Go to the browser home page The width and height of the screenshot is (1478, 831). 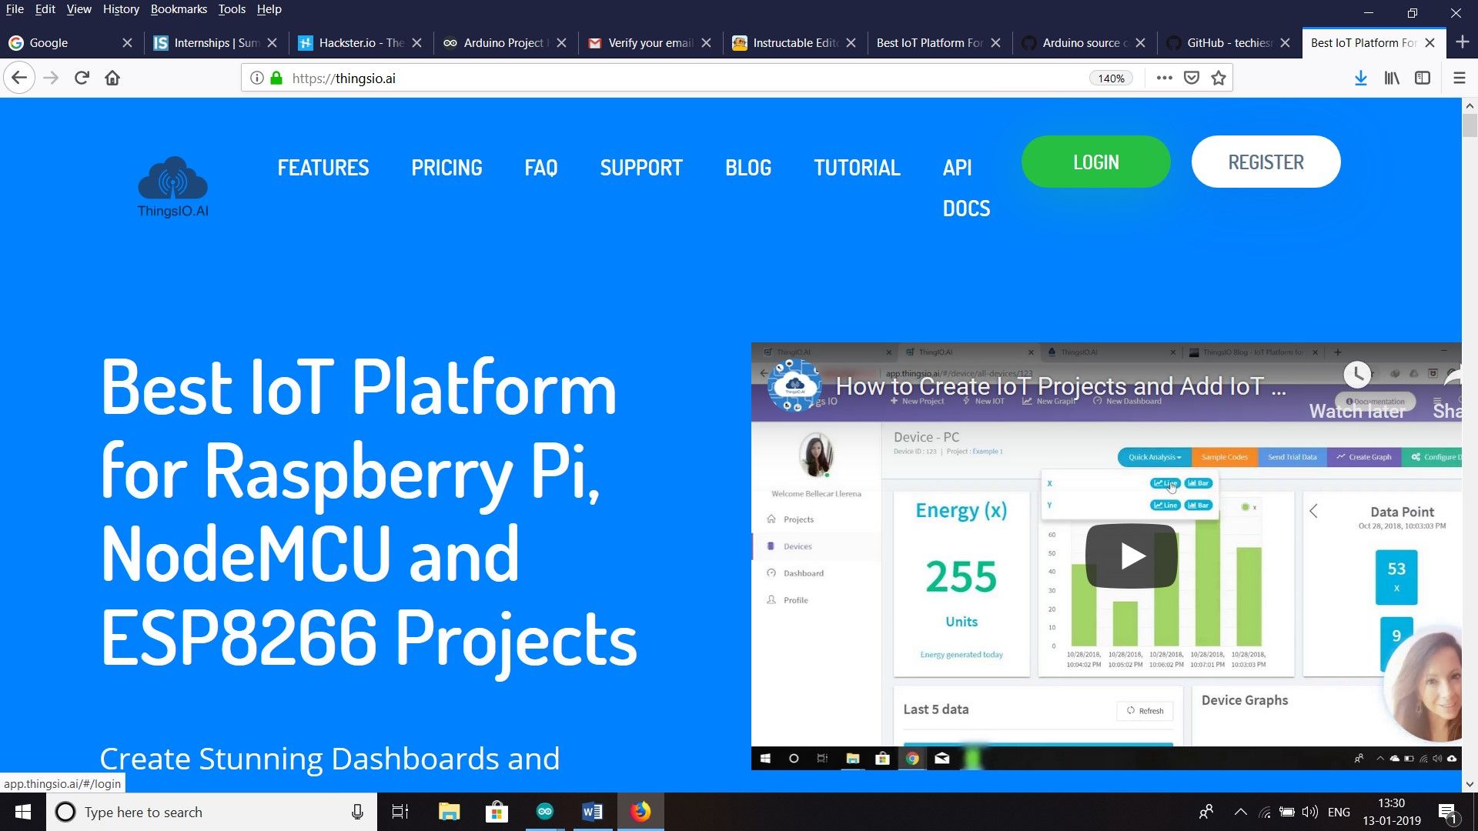click(x=112, y=77)
